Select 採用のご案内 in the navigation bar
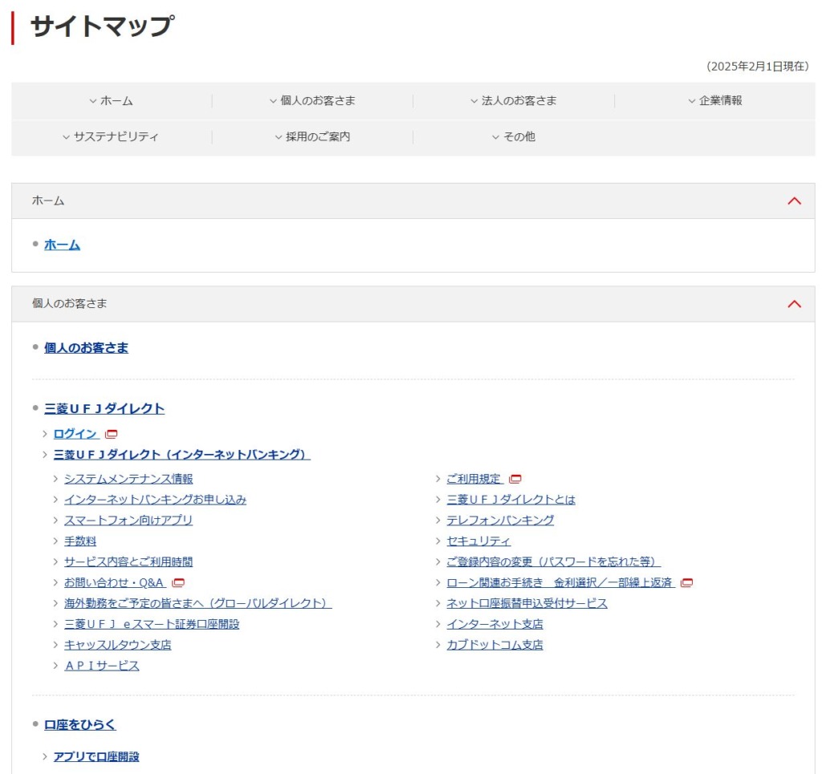Screen dimensions: 822x774 312,137
